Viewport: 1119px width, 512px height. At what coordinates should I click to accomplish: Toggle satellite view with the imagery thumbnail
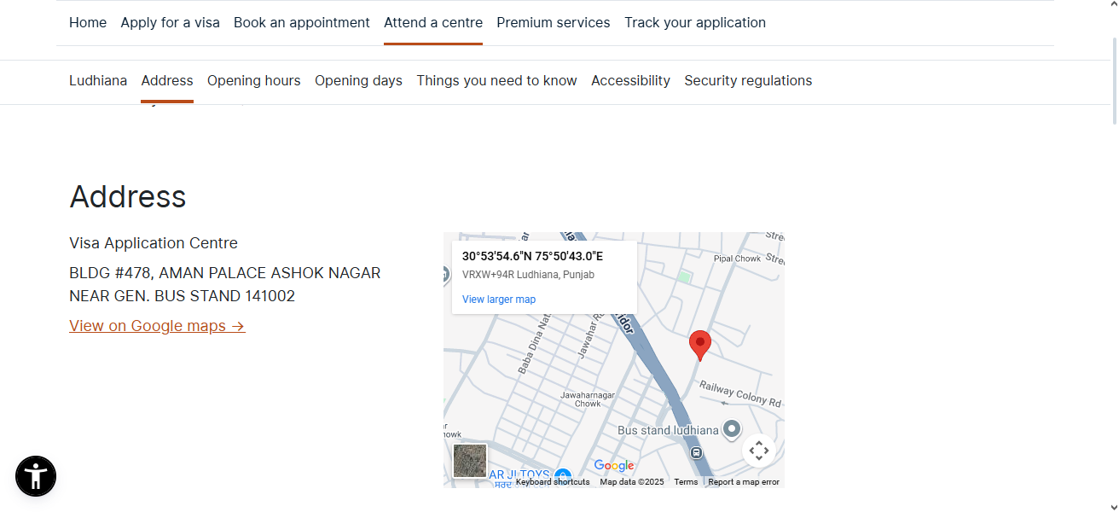pyautogui.click(x=470, y=461)
